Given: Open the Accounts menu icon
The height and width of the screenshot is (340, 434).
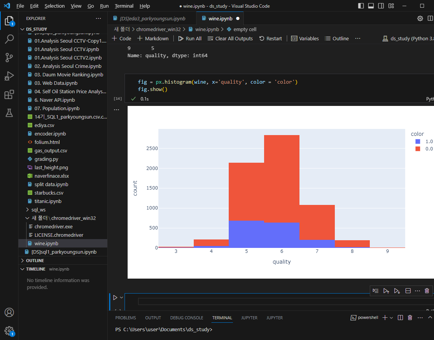Looking at the screenshot, I should [9, 312].
